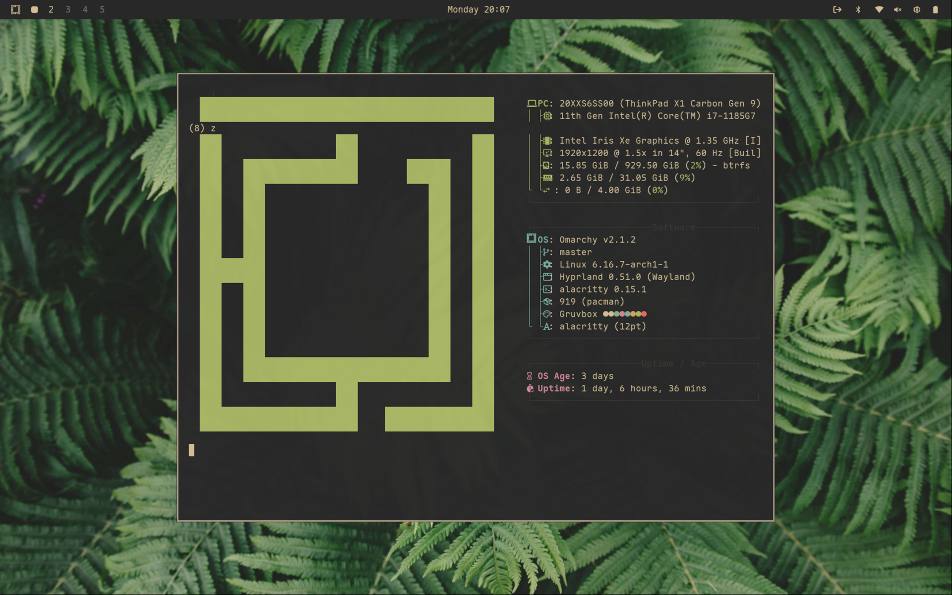Click the OS icon beside Omarchy v2.1.2
Viewport: 952px width, 595px height.
click(531, 238)
